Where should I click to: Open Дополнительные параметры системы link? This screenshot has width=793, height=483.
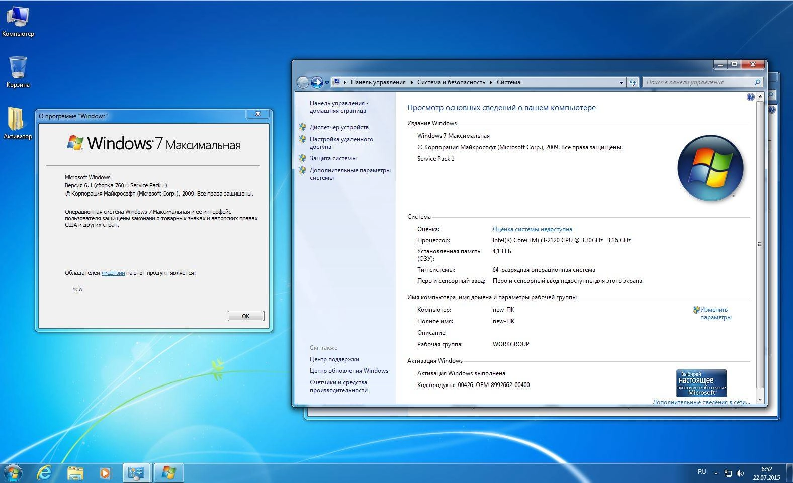tap(350, 174)
